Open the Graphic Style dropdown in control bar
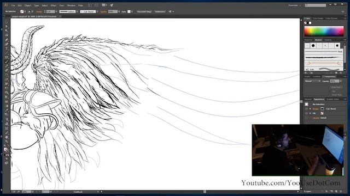Screen dimensions: 350x196 tap(132, 11)
